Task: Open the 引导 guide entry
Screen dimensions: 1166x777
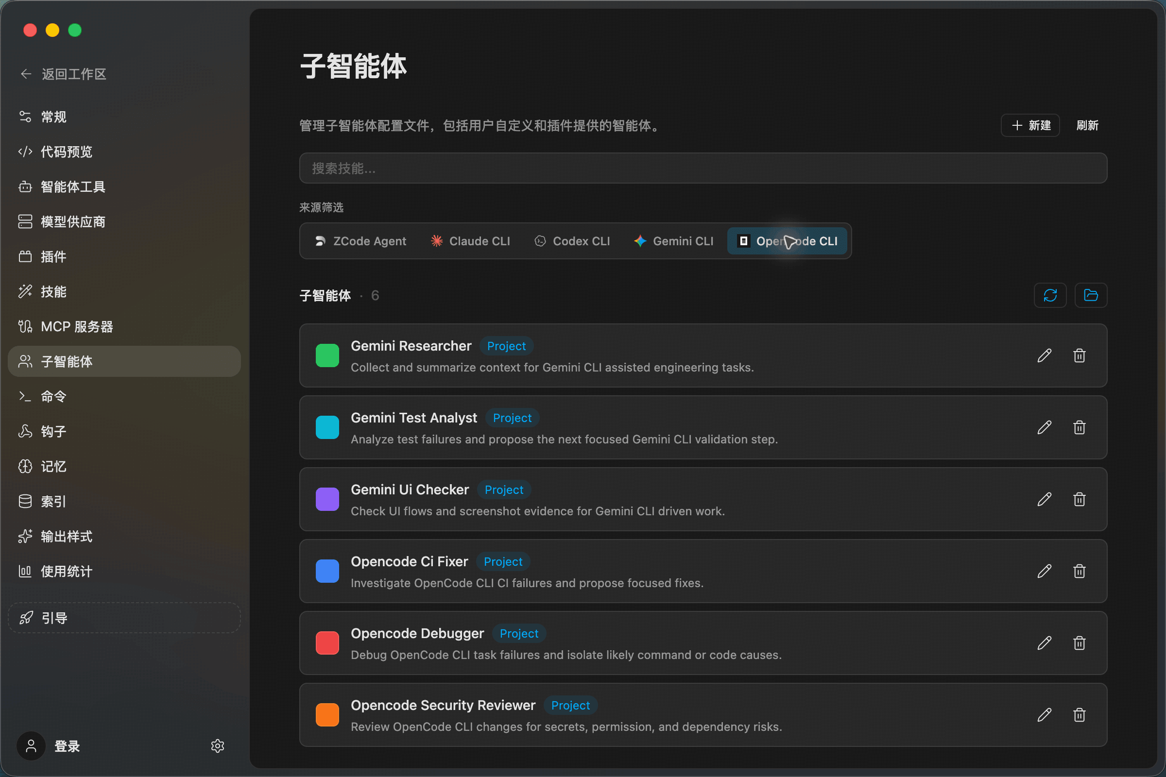Action: point(124,618)
